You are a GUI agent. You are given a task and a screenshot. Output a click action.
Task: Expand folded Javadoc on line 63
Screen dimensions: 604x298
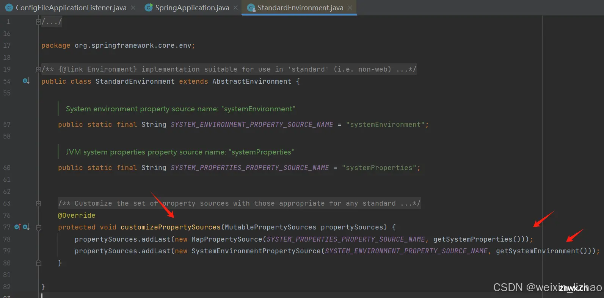tap(38, 204)
